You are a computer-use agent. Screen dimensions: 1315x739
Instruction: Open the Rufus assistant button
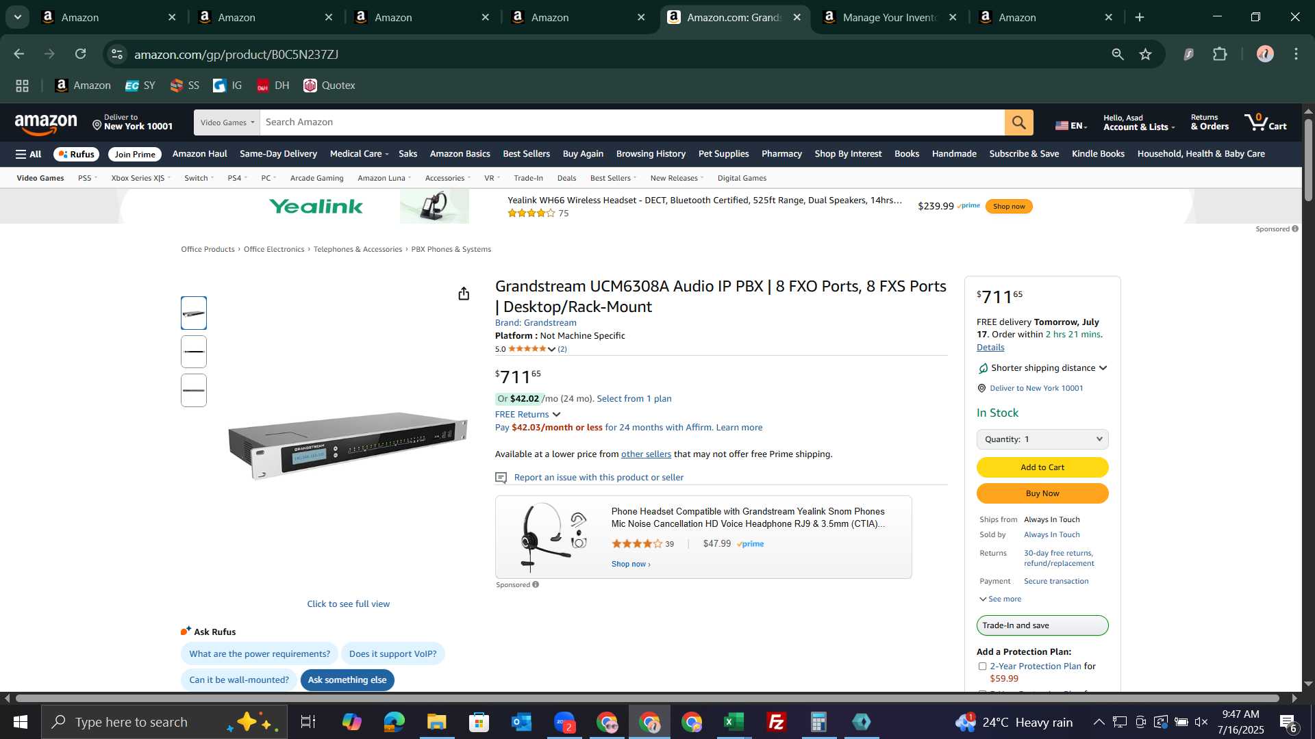click(x=77, y=155)
